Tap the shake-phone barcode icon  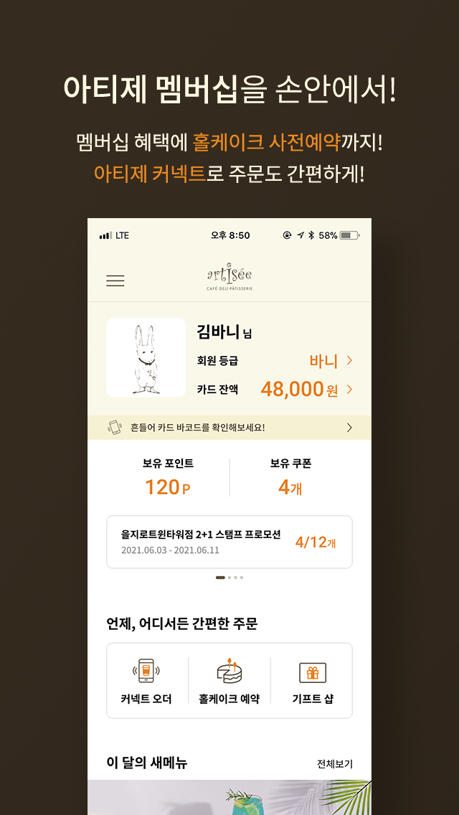(x=114, y=428)
